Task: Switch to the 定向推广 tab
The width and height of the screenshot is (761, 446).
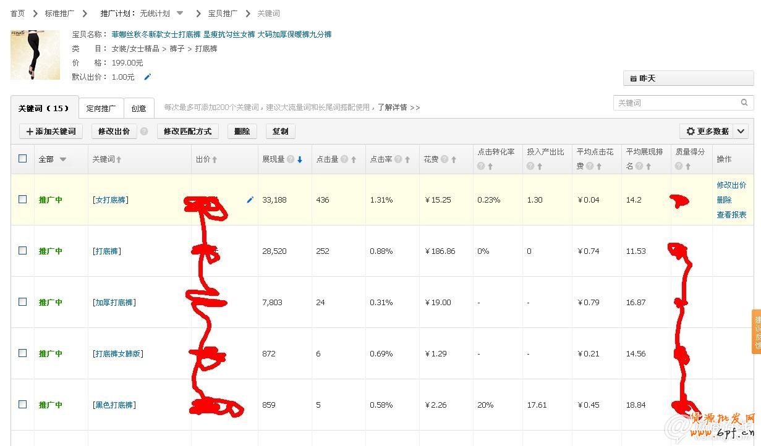Action: coord(101,107)
